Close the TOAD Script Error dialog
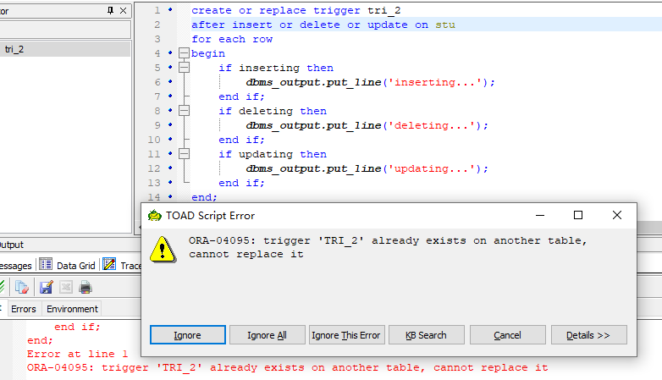The image size is (662, 380). 617,215
